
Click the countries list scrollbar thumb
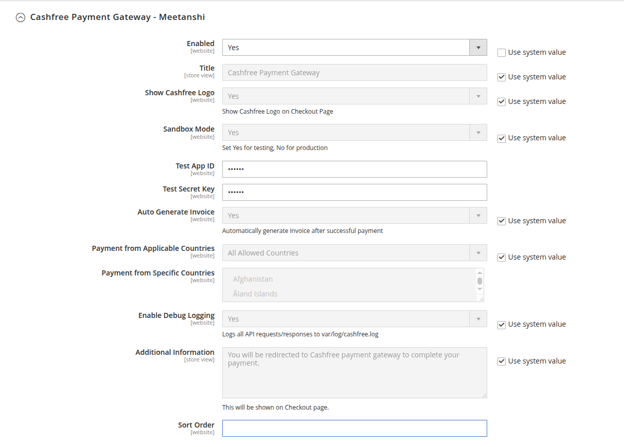coord(480,281)
